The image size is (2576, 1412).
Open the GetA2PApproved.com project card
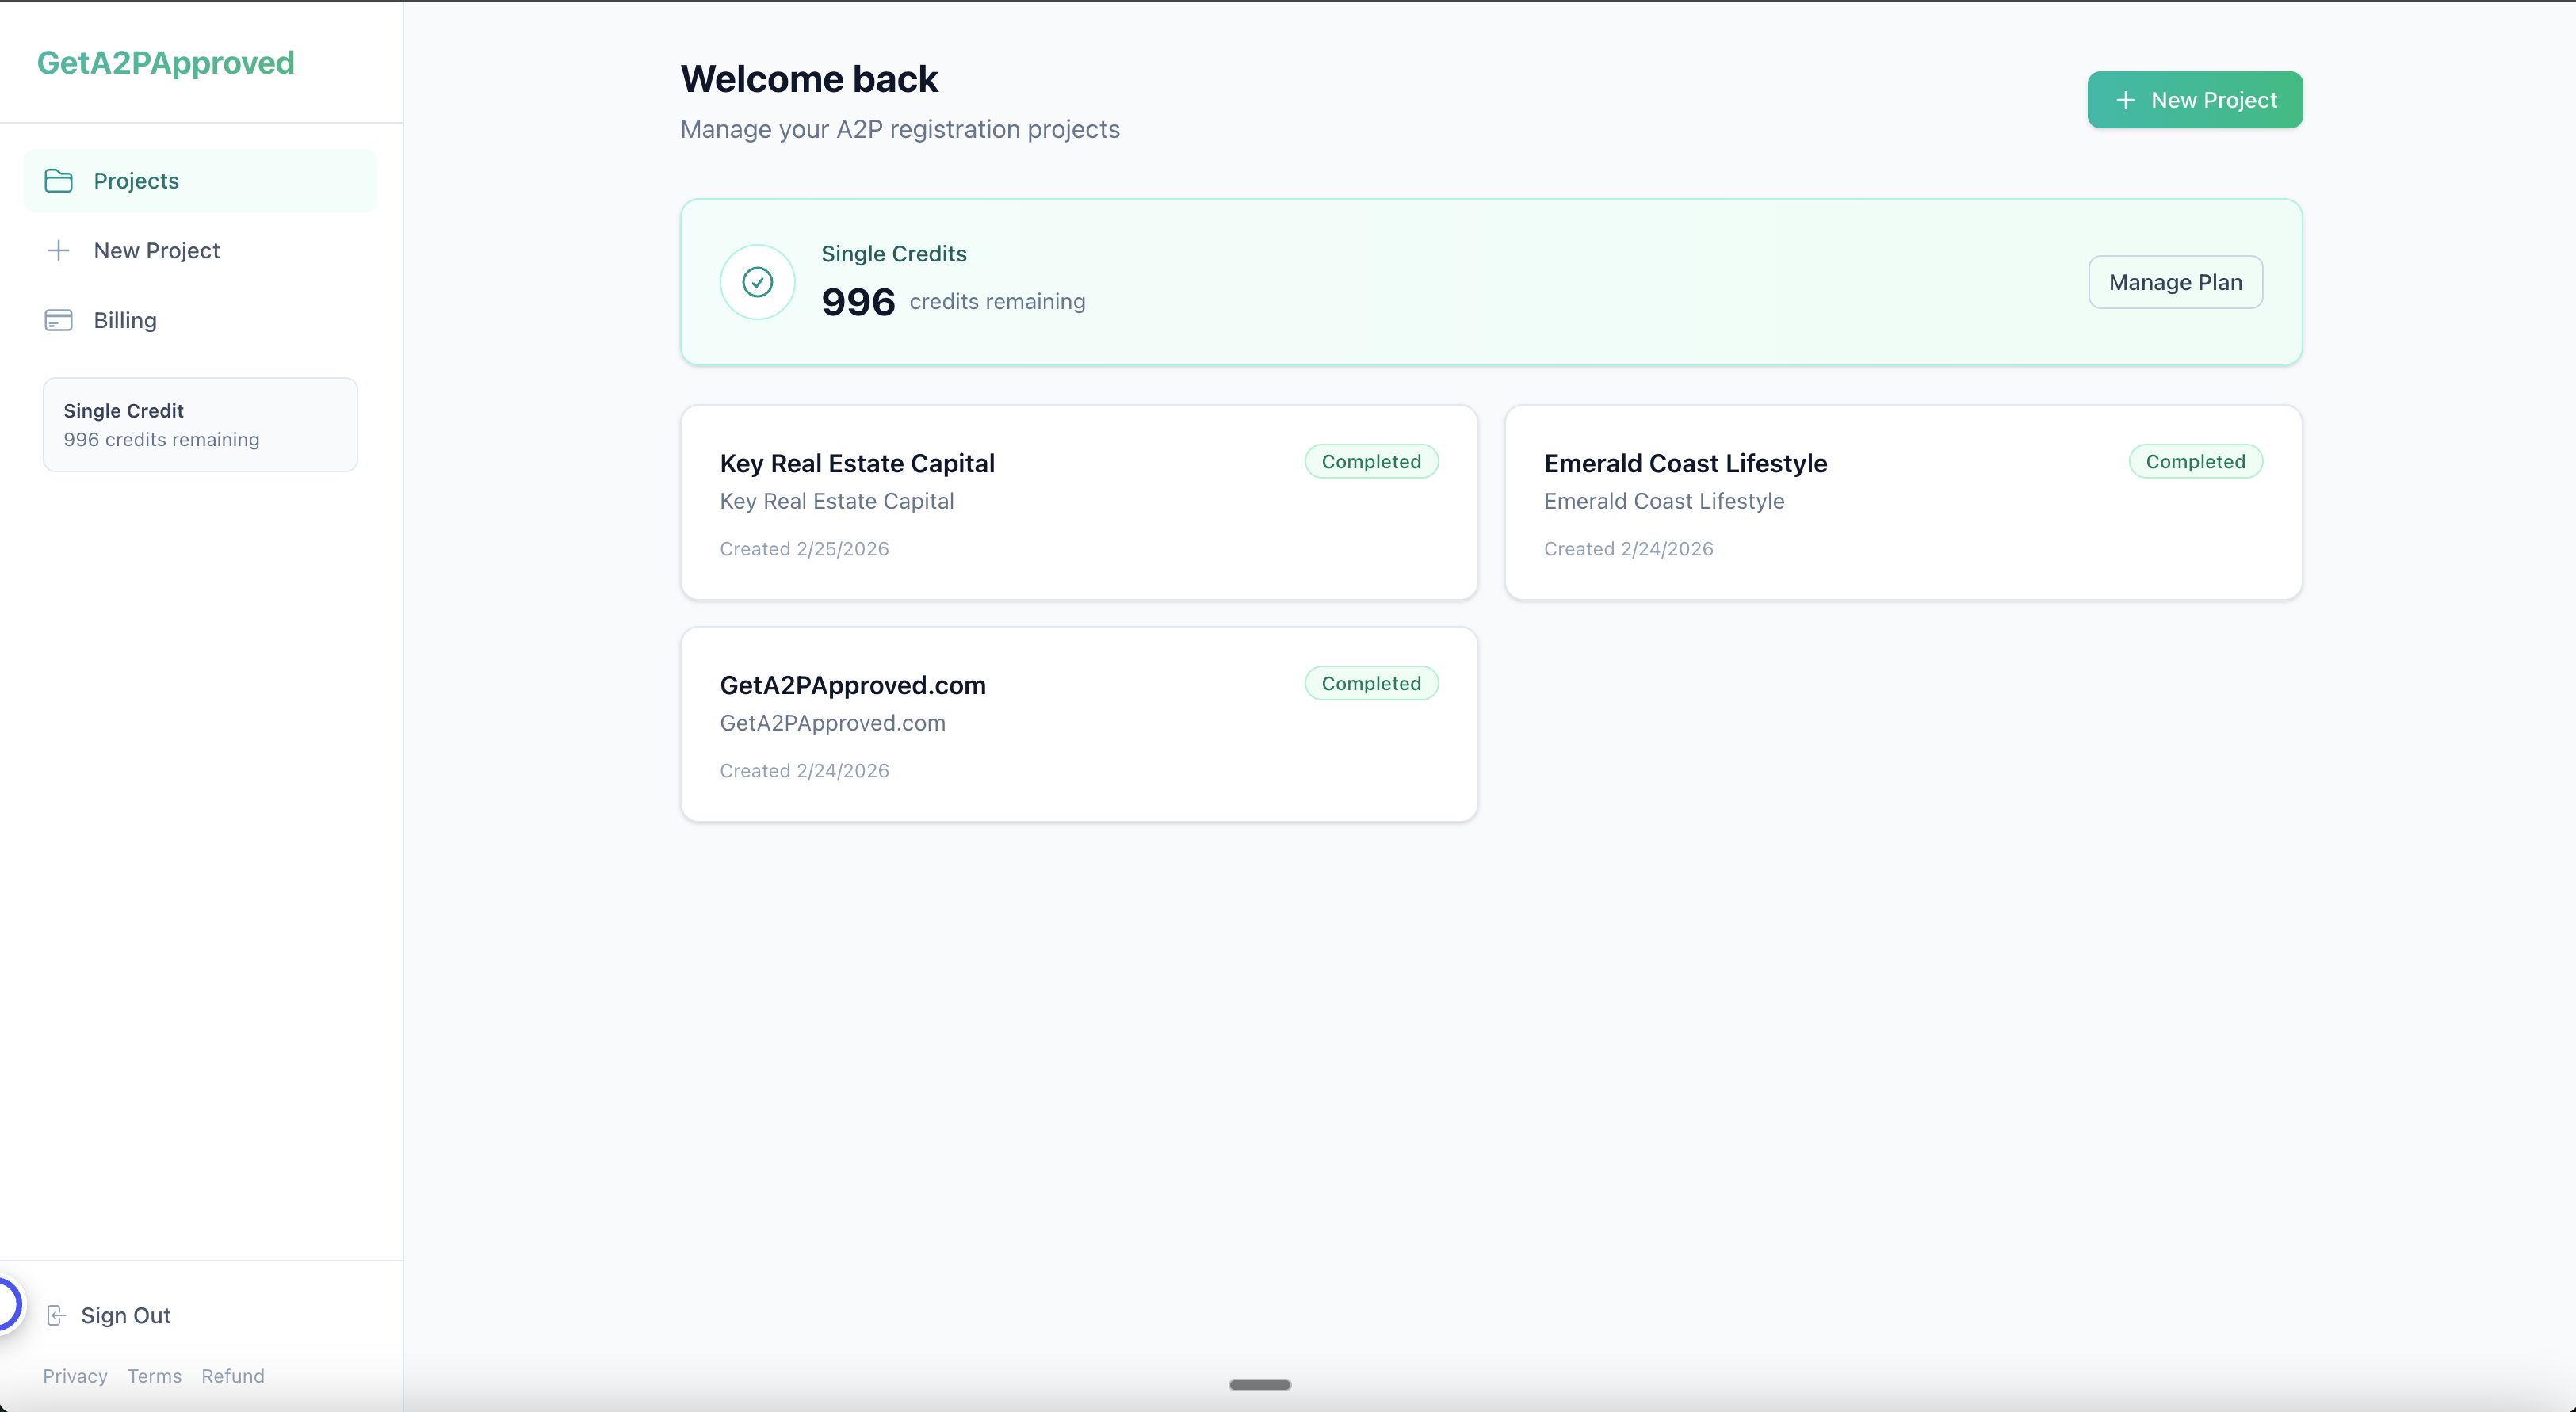click(1078, 724)
